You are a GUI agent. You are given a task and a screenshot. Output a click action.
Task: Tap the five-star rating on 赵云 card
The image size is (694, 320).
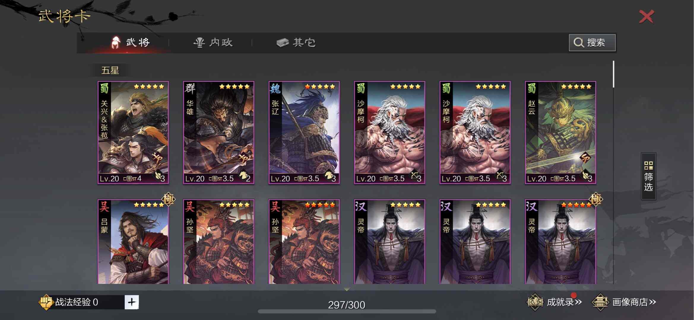[x=576, y=87]
